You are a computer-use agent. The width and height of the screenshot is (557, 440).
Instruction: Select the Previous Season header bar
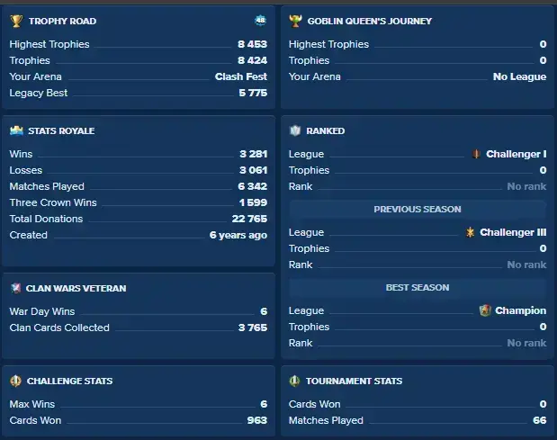pyautogui.click(x=418, y=209)
